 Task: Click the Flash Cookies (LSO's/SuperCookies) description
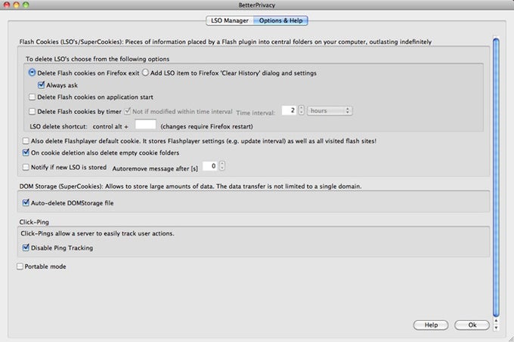[x=225, y=42]
